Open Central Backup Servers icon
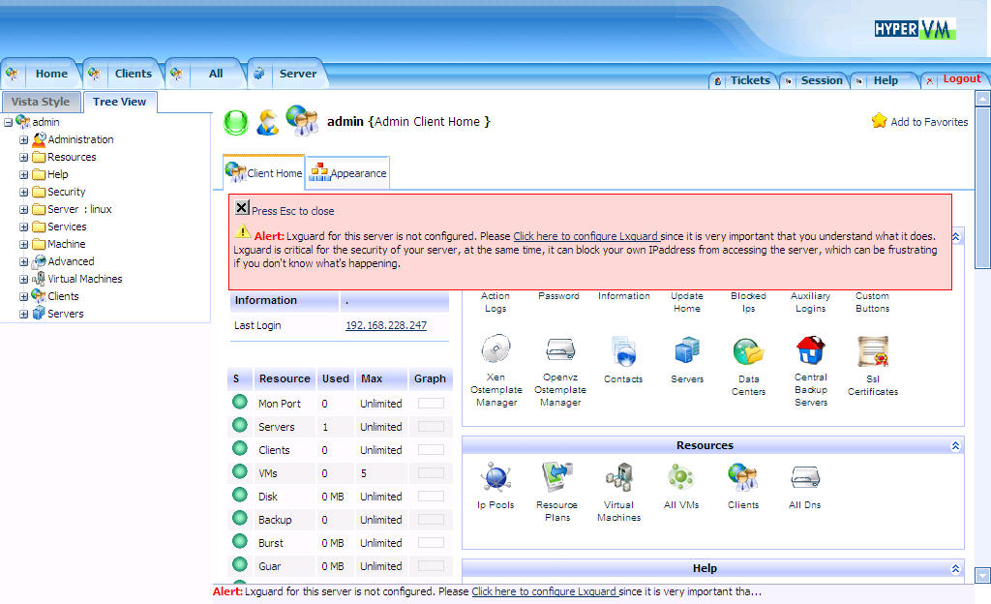The image size is (991, 604). (x=810, y=350)
